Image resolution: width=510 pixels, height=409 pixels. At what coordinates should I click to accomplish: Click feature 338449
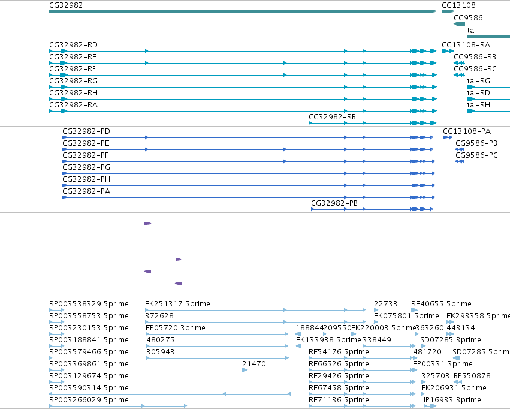coord(389,346)
